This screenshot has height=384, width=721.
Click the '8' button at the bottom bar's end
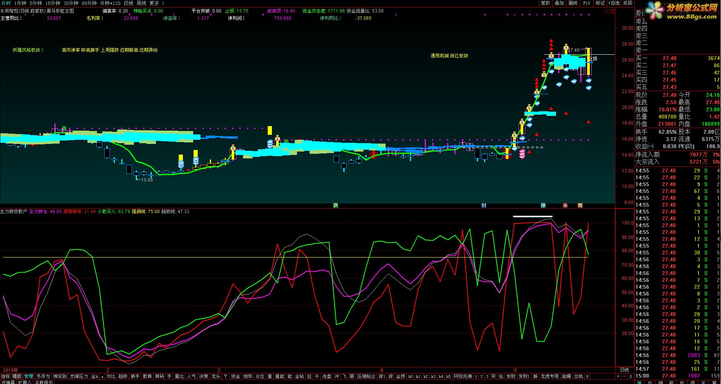click(x=587, y=376)
